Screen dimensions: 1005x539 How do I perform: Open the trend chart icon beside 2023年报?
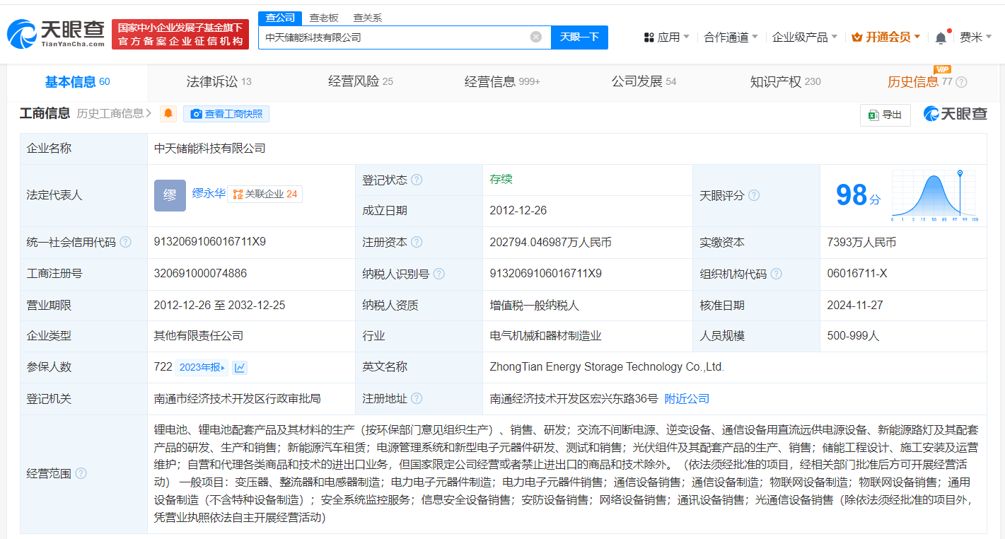[240, 367]
